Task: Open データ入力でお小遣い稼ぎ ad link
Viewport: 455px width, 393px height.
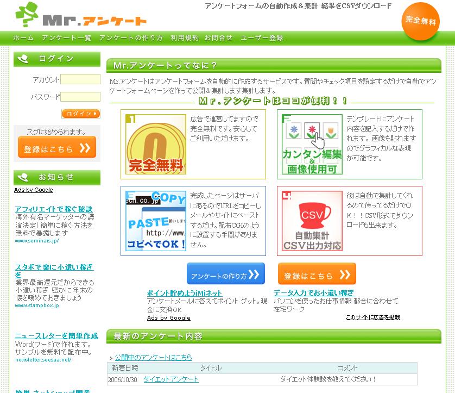Action: pyautogui.click(x=314, y=293)
